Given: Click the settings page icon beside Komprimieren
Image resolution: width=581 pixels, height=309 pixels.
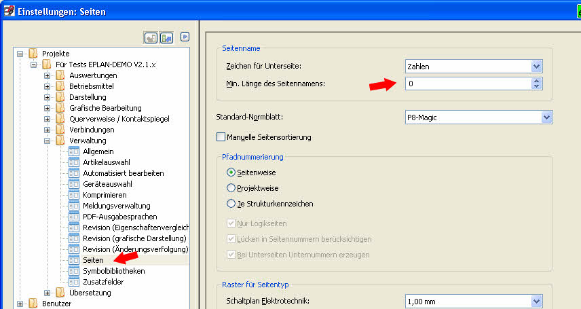Looking at the screenshot, I should [x=74, y=195].
